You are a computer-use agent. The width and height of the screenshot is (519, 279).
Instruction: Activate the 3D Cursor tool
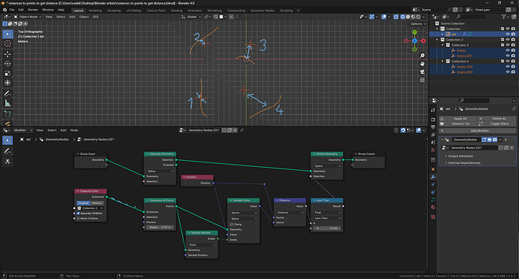(x=8, y=44)
